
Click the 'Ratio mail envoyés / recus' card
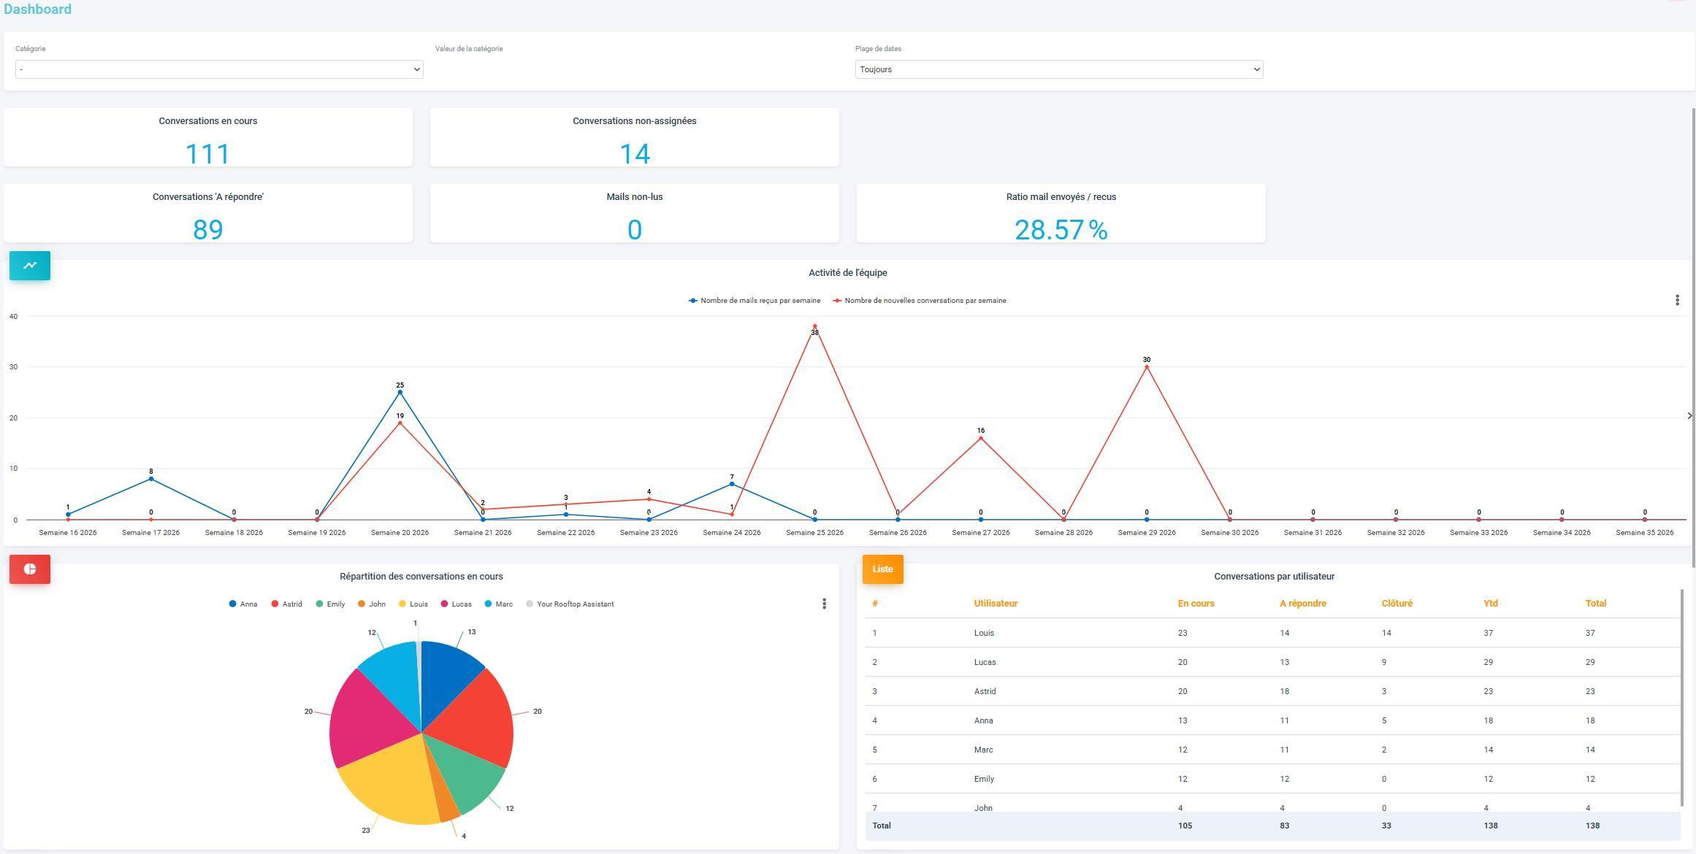[1061, 213]
